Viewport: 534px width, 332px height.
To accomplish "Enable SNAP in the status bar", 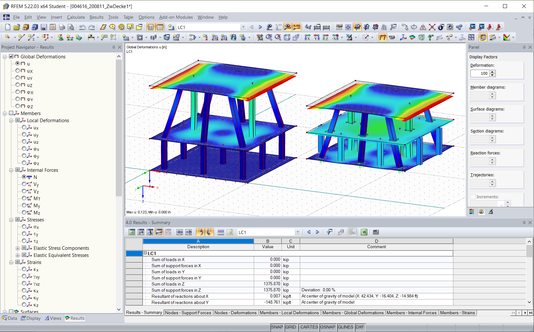I will point(277,327).
